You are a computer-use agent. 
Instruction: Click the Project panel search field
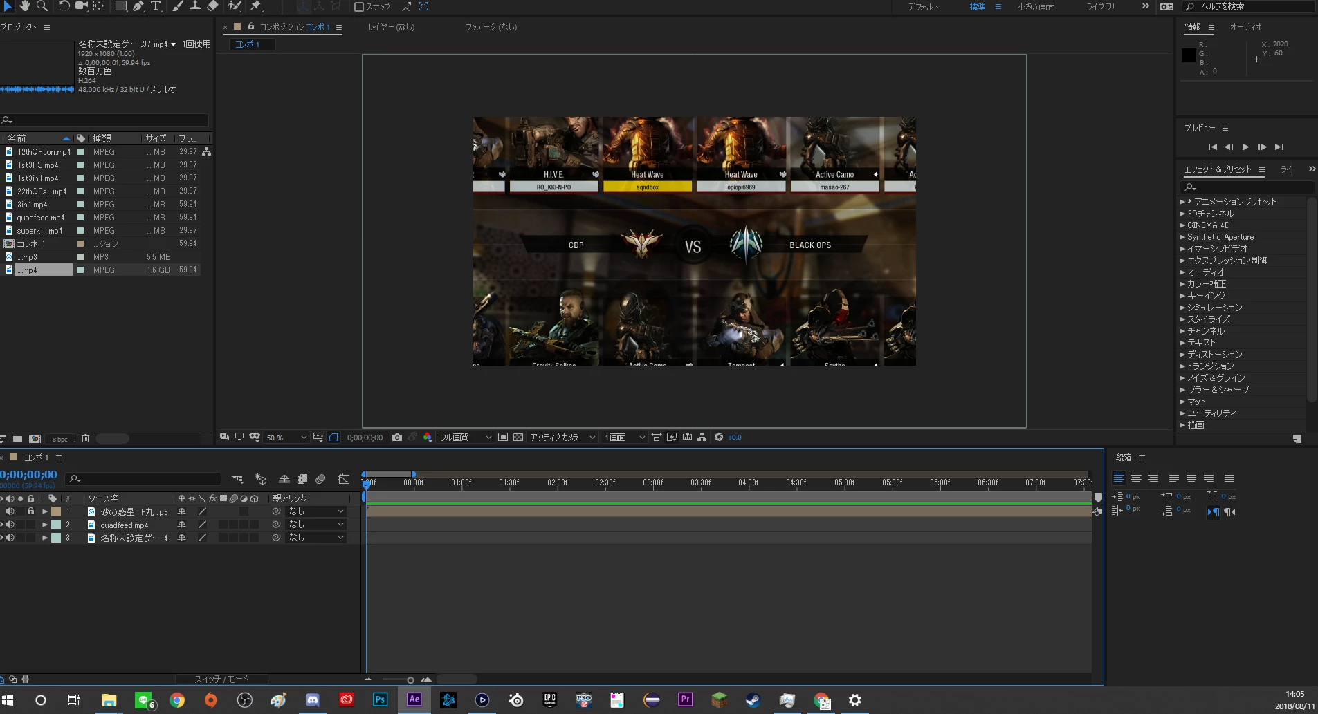tap(104, 120)
